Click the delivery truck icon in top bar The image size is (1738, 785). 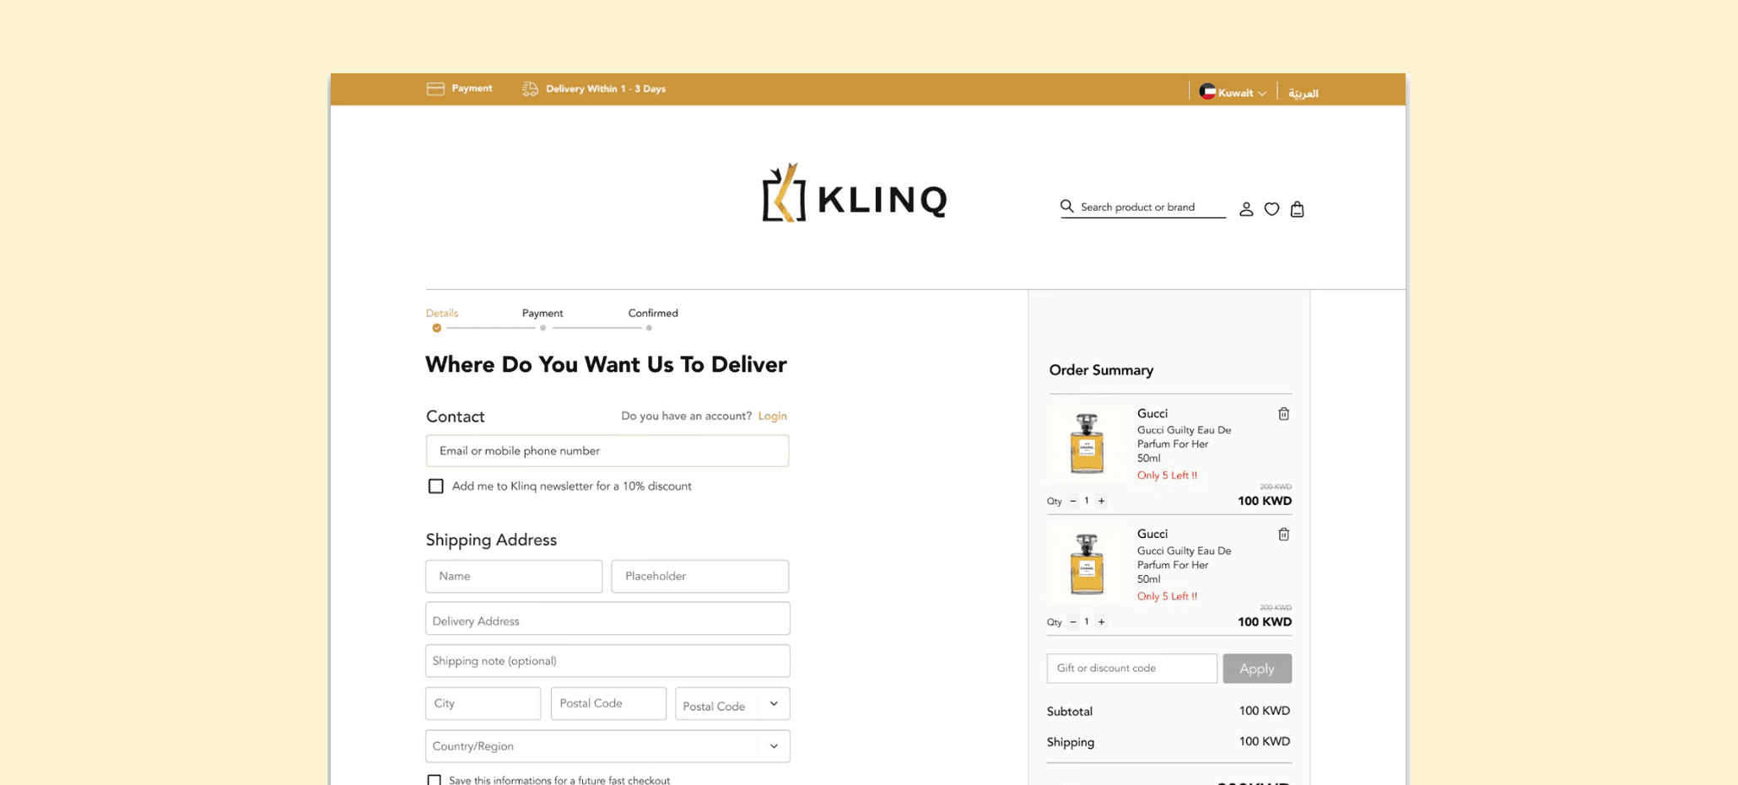pos(530,89)
